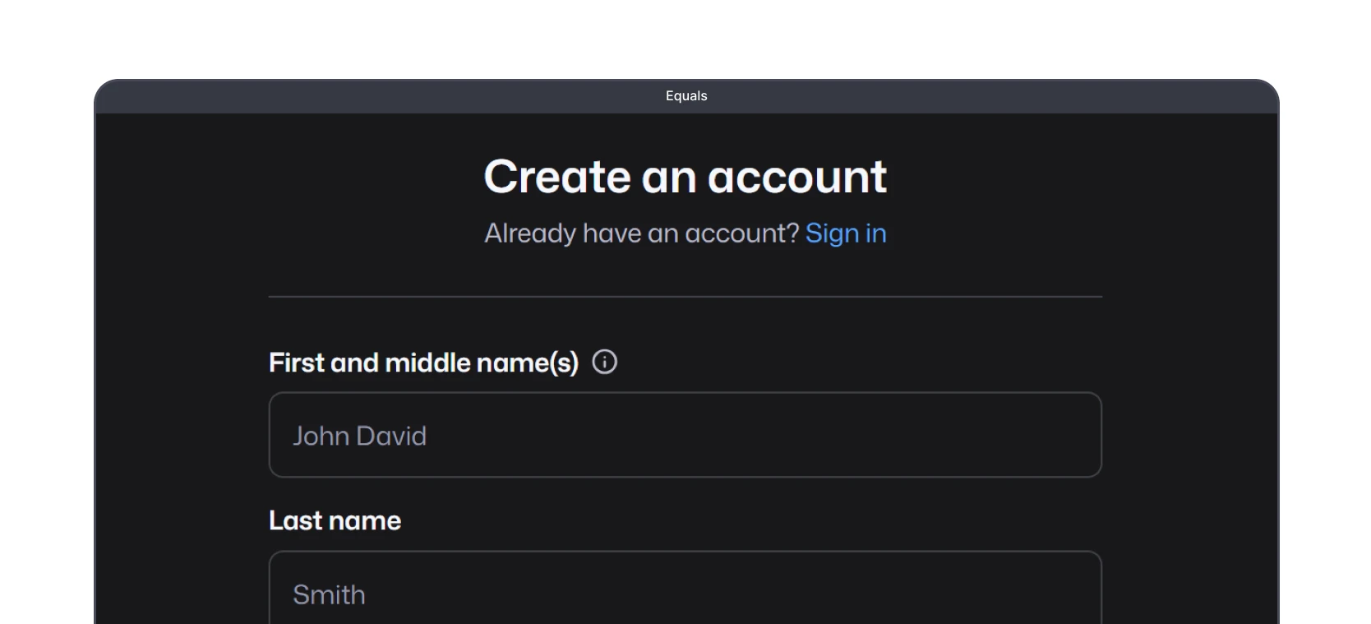Click the empty title bar left of Equals
Image resolution: width=1371 pixels, height=624 pixels.
coord(378,95)
